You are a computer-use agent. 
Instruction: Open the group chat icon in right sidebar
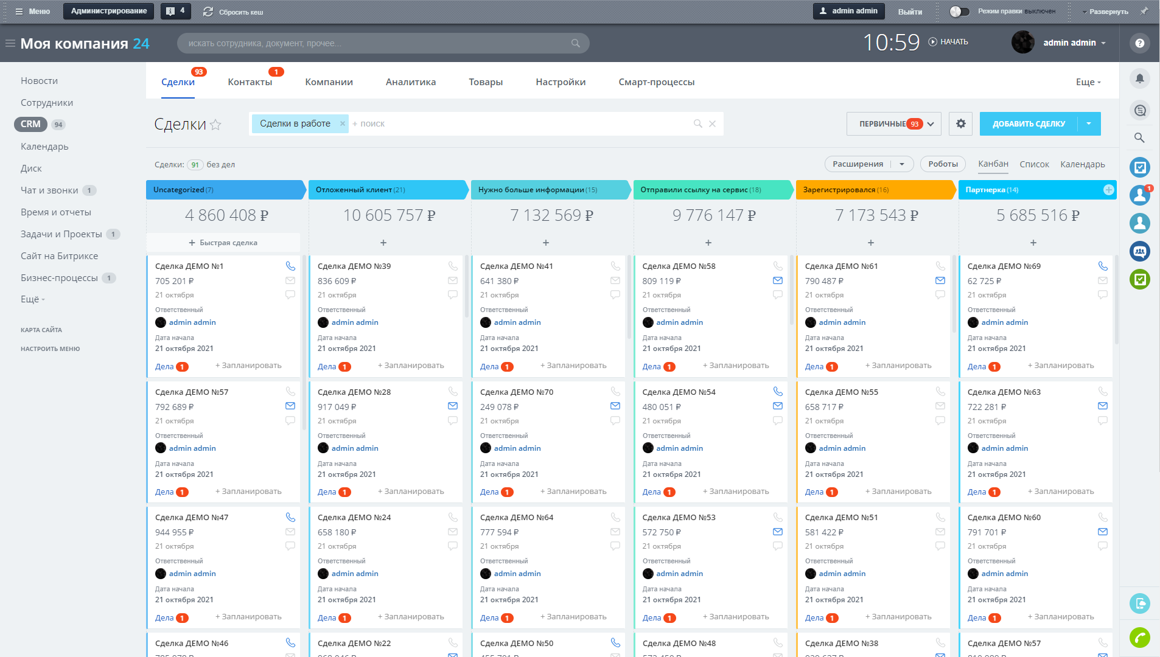(x=1140, y=251)
